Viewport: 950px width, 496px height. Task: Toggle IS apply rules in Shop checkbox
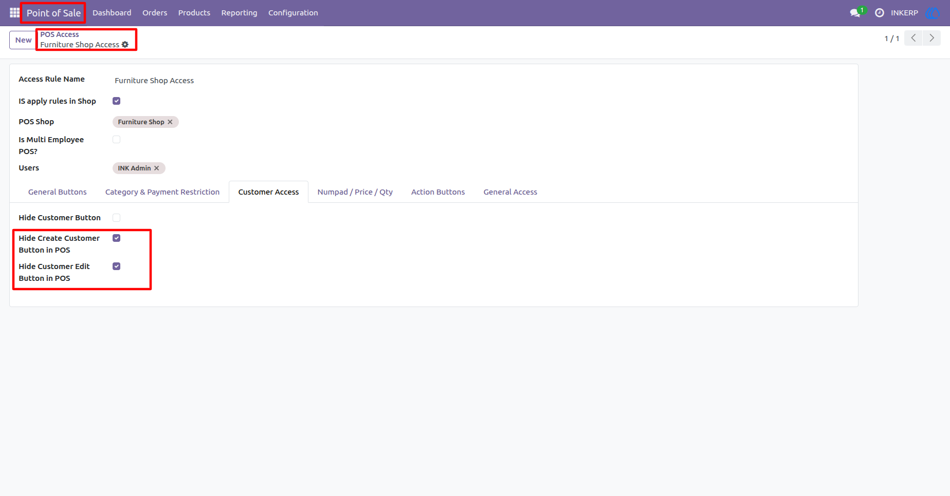click(117, 101)
